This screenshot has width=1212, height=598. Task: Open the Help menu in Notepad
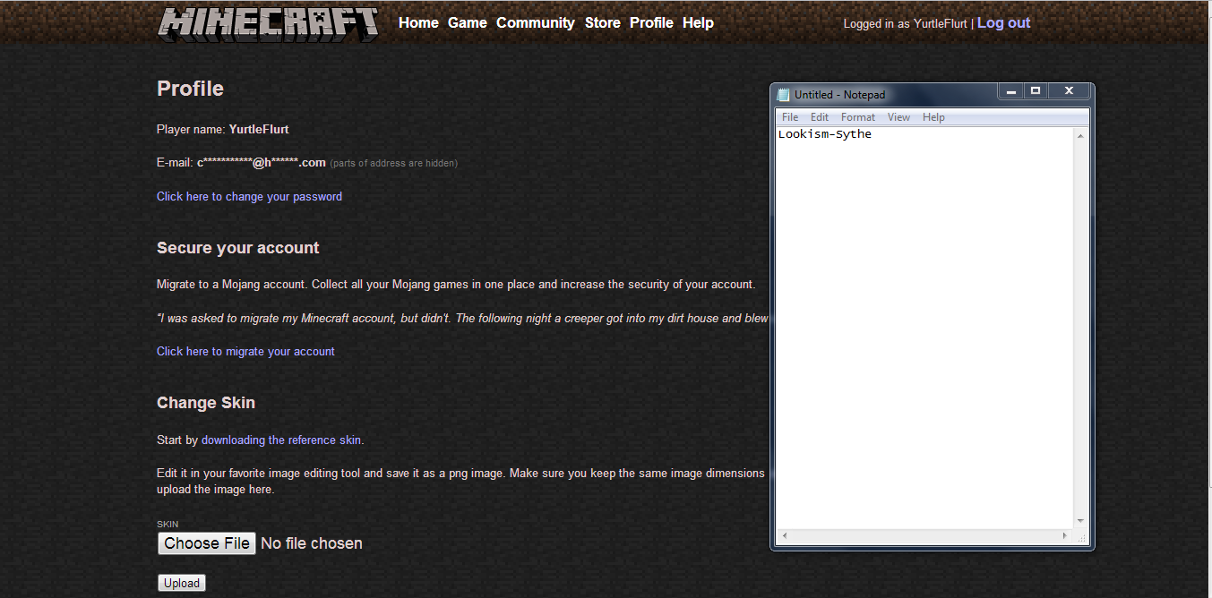933,117
